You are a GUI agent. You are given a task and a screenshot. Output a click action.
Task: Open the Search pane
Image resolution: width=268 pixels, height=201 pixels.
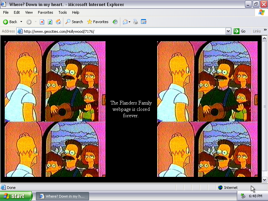pos(74,22)
